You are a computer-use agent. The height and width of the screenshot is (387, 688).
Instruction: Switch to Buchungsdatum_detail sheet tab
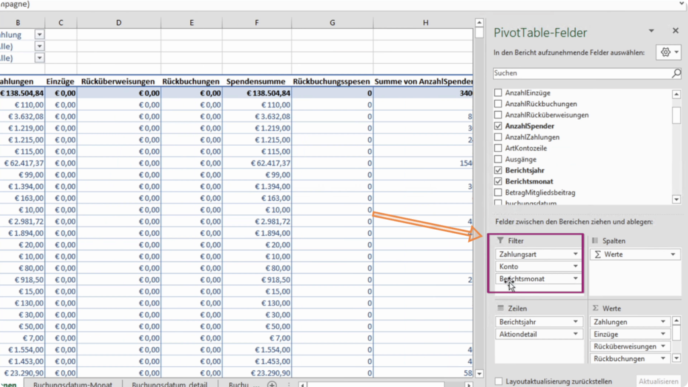[x=169, y=384]
